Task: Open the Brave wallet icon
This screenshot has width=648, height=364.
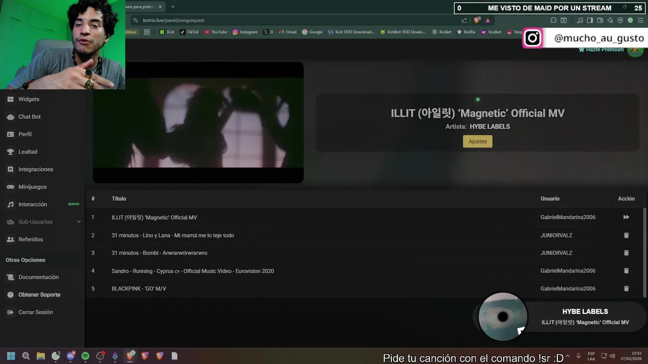Action: coord(600,20)
